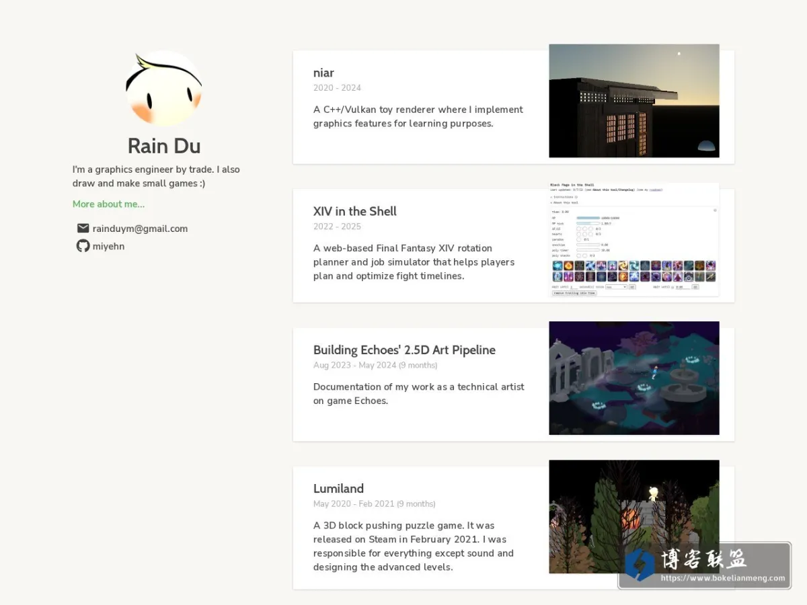Click the 'A C++/Vulkan toy renderer' description
807x605 pixels.
point(418,116)
